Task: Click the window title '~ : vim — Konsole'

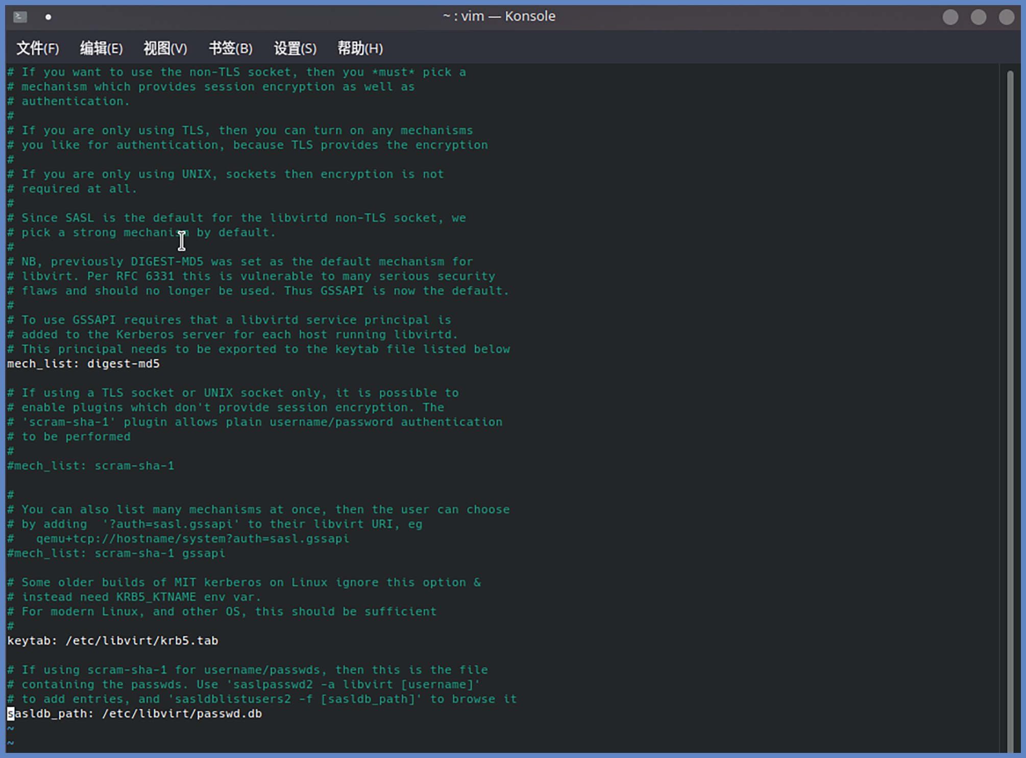Action: click(499, 16)
